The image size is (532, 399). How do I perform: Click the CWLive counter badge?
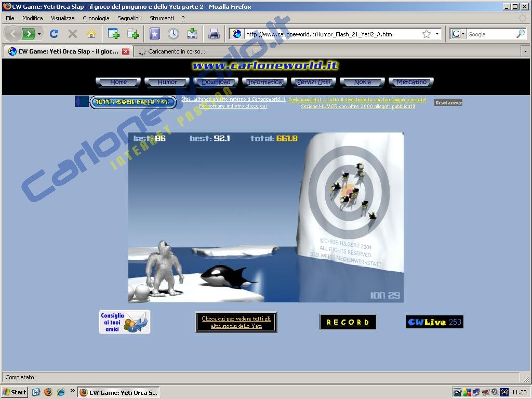[435, 322]
